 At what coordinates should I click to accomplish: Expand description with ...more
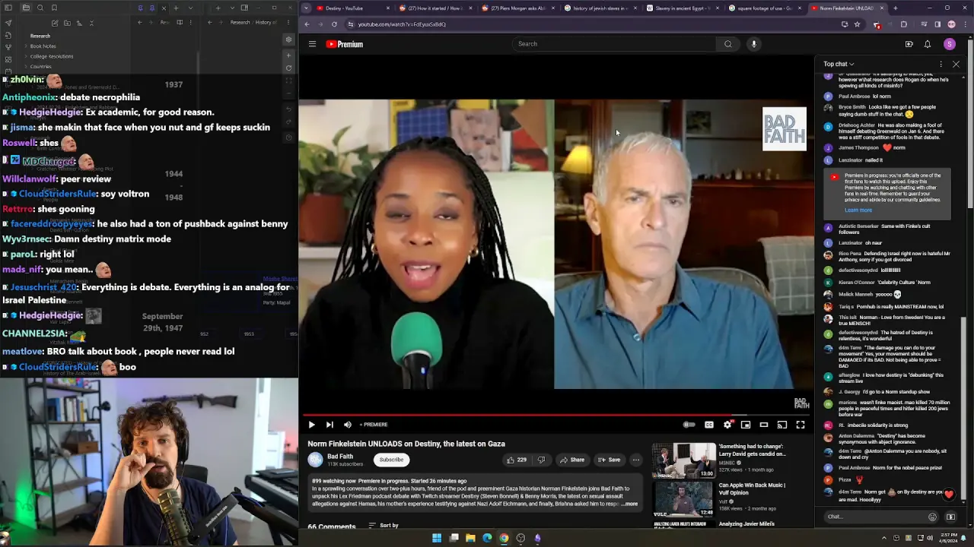coord(630,504)
